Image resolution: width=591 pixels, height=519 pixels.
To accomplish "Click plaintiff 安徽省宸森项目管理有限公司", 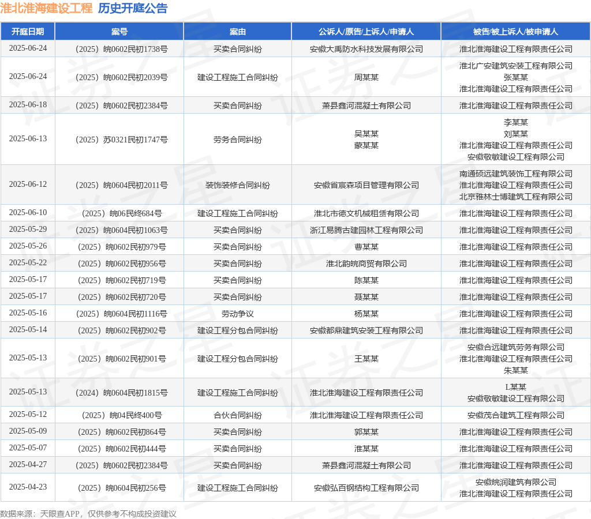I will [366, 185].
